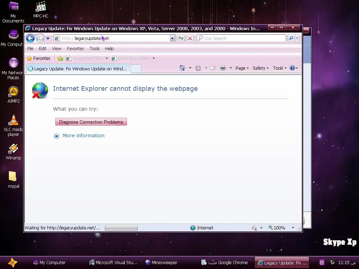Select the Winamp desktop shortcut
Viewport: 359px width, 269px height.
[x=14, y=151]
